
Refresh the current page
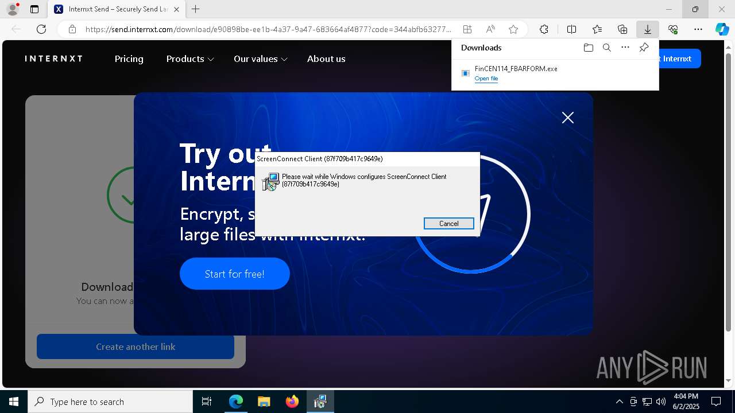41,29
